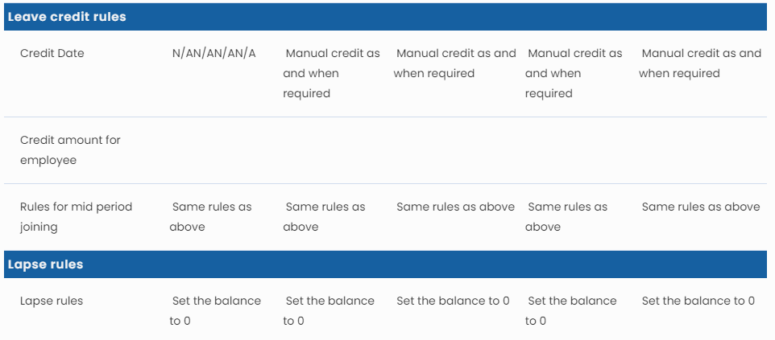Screen dimensions: 775x340
Task: Click the third Set the balance to 0 cell
Action: (453, 301)
